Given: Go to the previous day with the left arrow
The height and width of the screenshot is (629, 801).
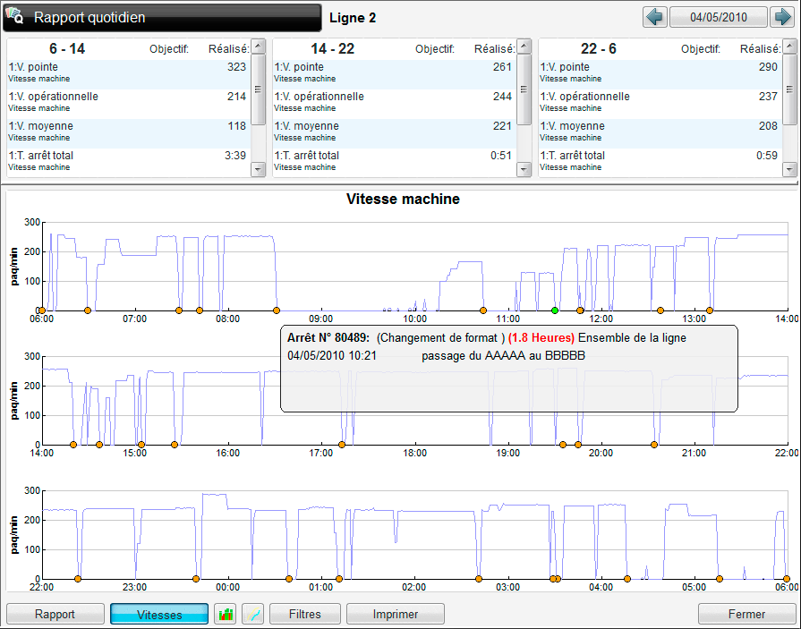Looking at the screenshot, I should (654, 17).
